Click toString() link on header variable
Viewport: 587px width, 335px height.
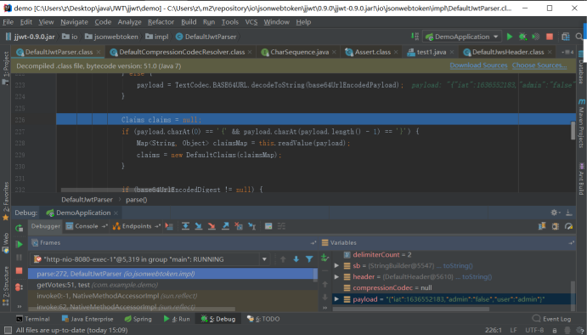(x=477, y=277)
